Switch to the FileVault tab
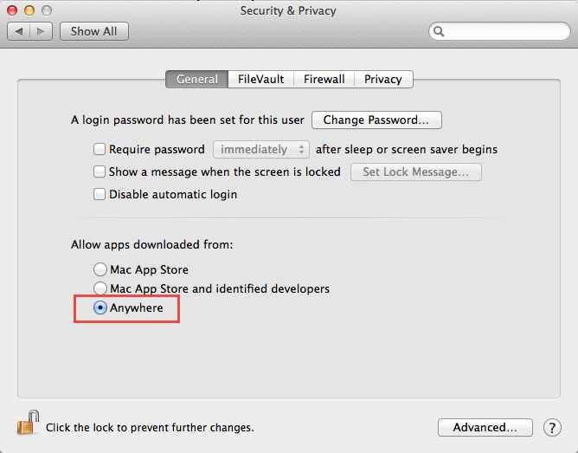 click(x=260, y=80)
